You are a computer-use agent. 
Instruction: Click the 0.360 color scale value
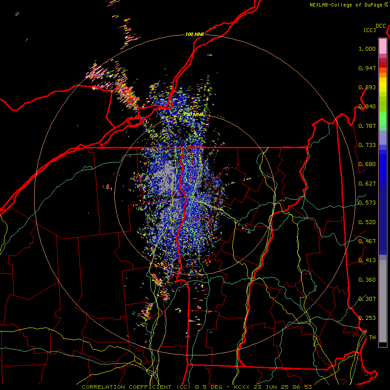point(367,280)
